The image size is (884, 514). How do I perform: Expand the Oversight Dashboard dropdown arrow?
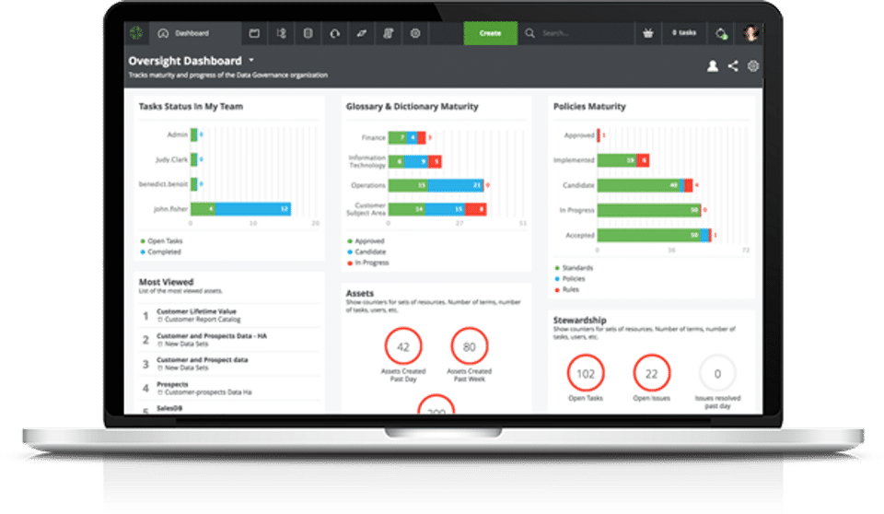click(x=251, y=60)
